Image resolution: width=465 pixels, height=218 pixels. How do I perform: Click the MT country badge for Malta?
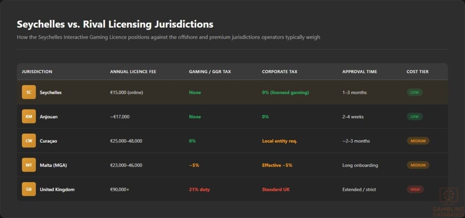(x=29, y=165)
